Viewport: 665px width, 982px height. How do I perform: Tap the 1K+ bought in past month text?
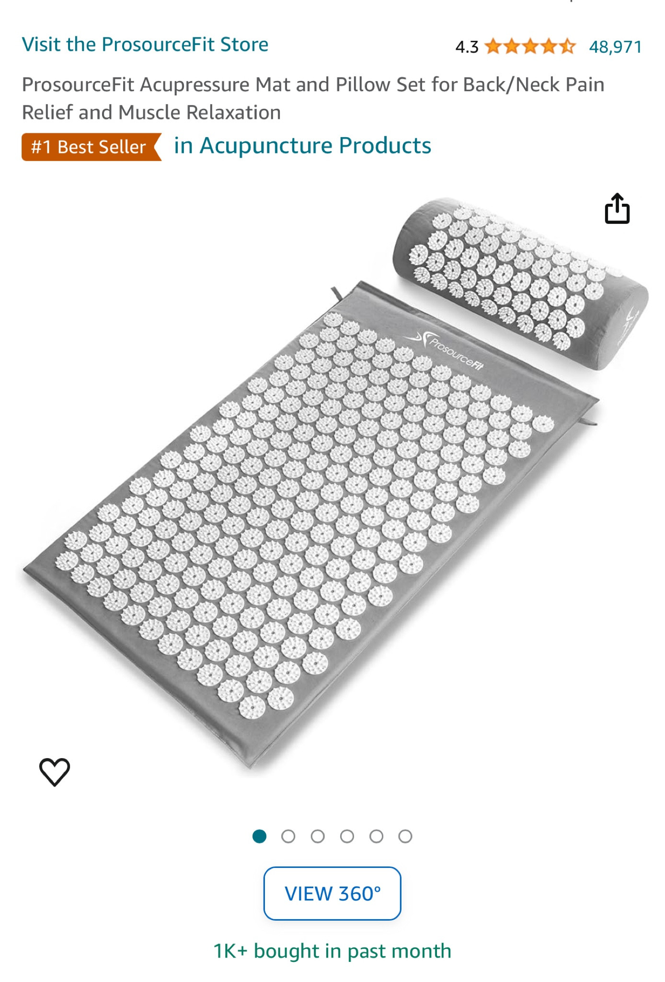coord(332,951)
